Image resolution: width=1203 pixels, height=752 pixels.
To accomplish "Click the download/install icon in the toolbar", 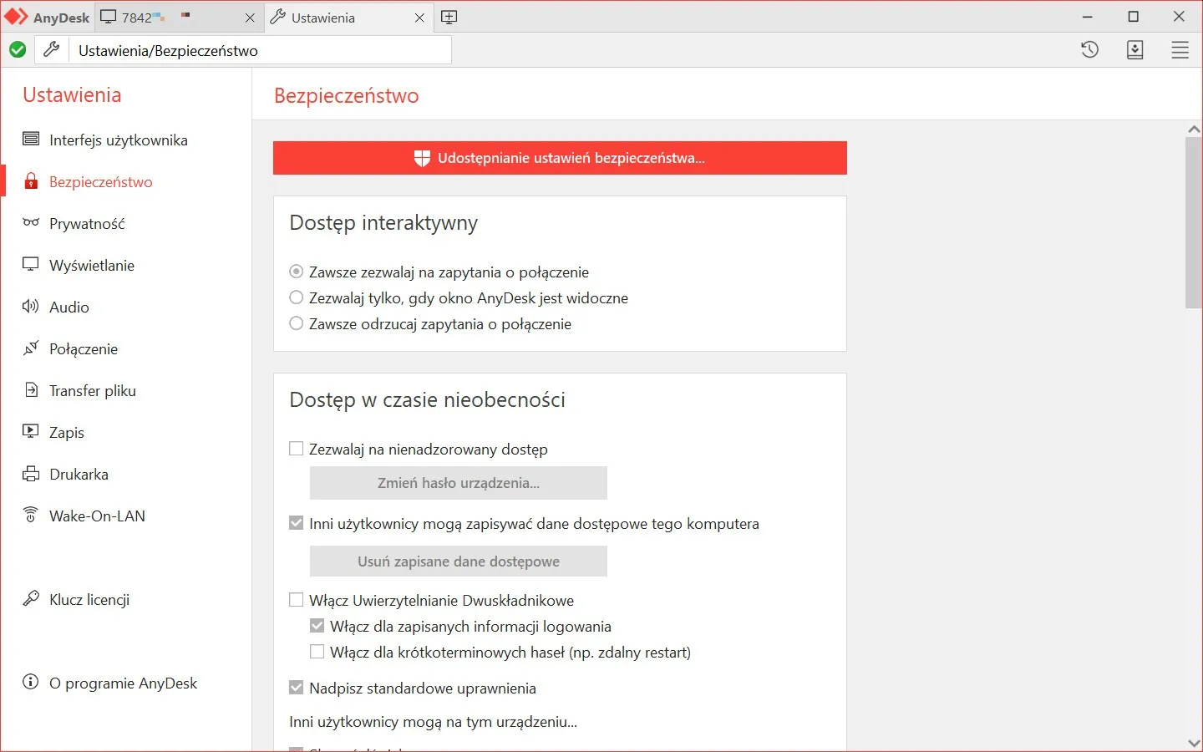I will pyautogui.click(x=1134, y=50).
